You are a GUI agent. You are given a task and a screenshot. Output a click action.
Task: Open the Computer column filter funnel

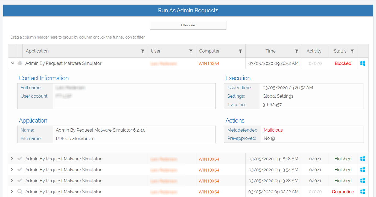click(240, 51)
